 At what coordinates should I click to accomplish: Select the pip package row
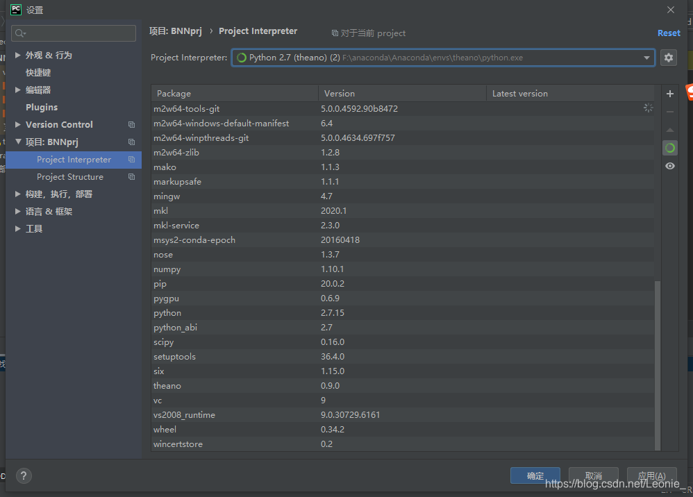tap(403, 284)
